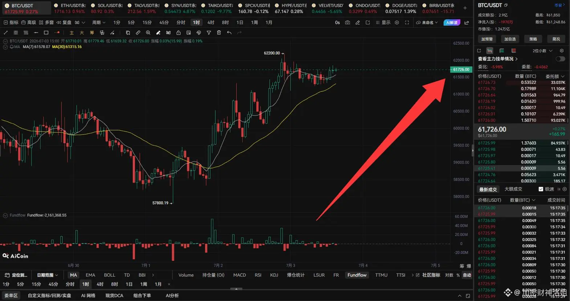Image resolution: width=570 pixels, height=301 pixels.
Task: Lock drawings with the padlock icon
Action: 178,33
